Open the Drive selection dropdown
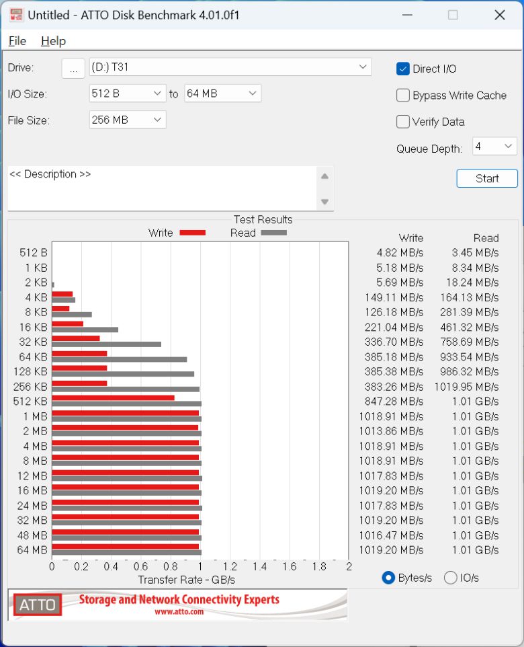The width and height of the screenshot is (524, 647). 363,67
